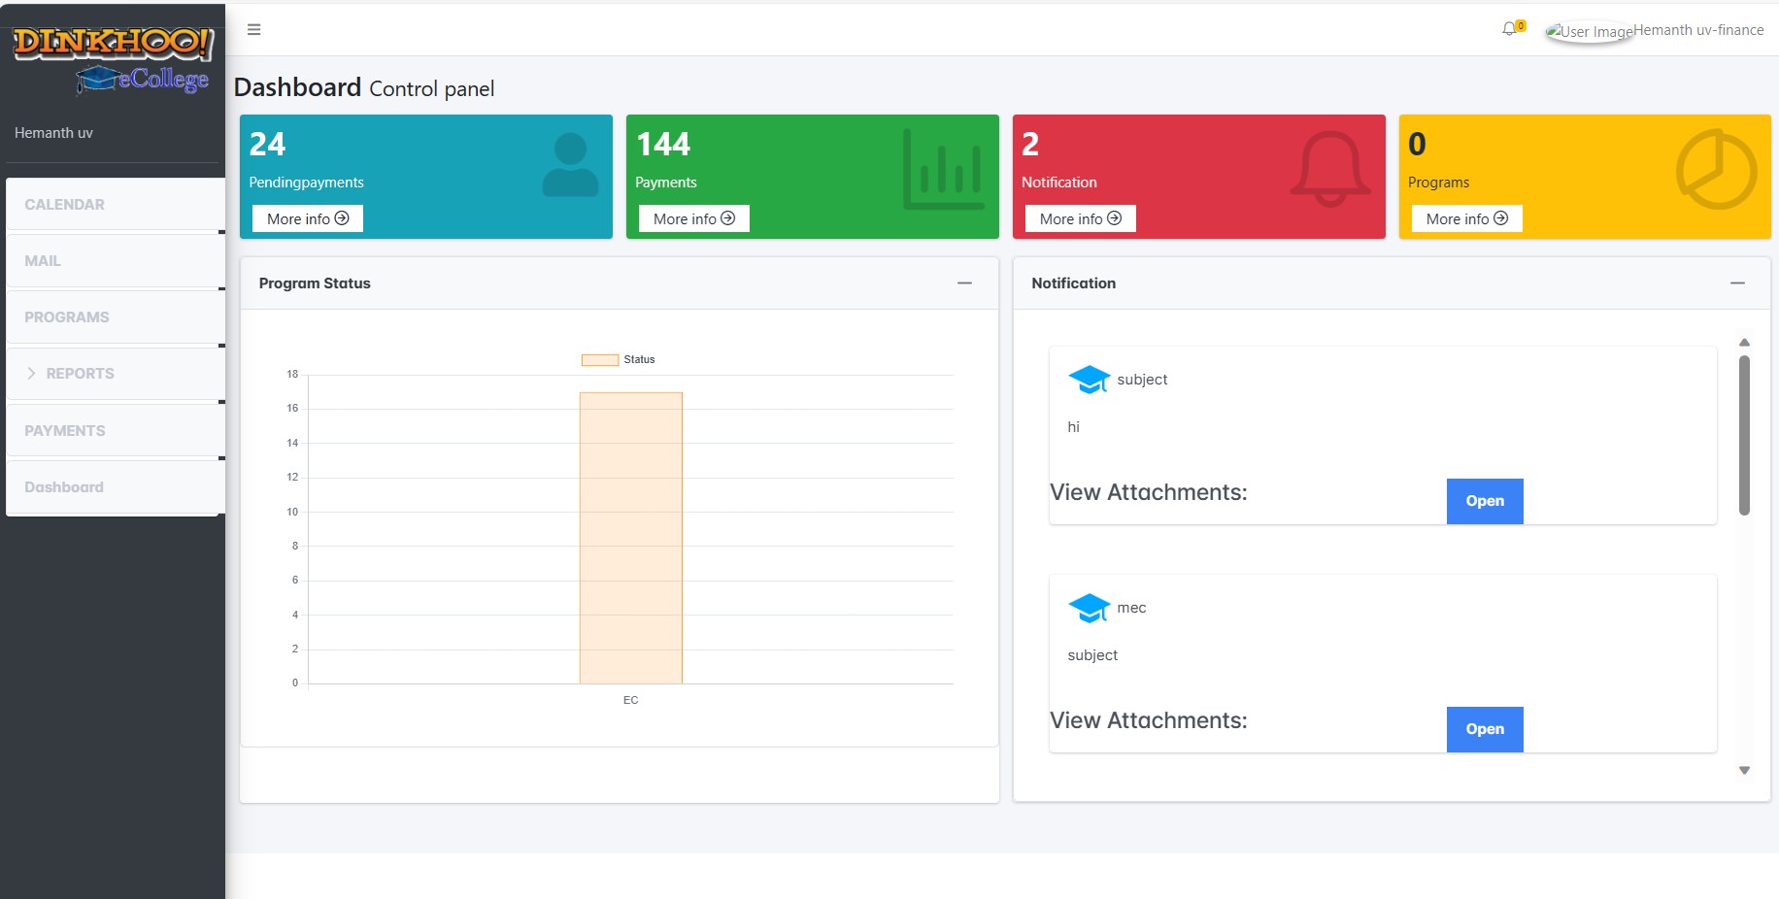
Task: Click graduation cap icon beside mec
Action: (x=1089, y=608)
